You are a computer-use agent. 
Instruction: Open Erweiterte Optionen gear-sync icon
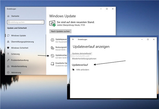click(x=52, y=64)
